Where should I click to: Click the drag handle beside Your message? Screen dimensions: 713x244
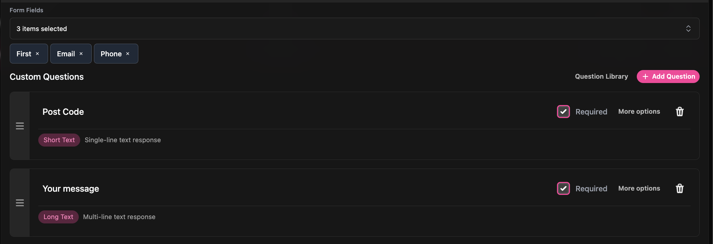pos(20,203)
